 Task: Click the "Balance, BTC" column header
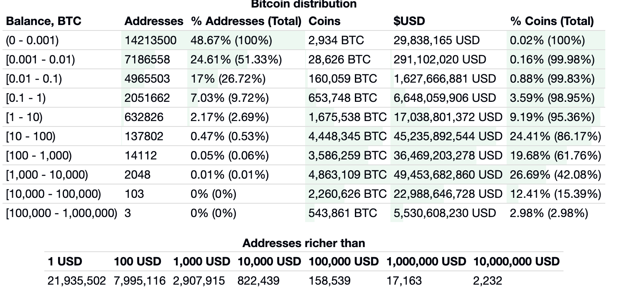(x=43, y=21)
